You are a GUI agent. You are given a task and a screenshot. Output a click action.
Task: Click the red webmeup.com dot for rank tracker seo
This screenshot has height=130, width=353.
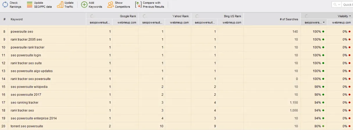click(x=349, y=111)
